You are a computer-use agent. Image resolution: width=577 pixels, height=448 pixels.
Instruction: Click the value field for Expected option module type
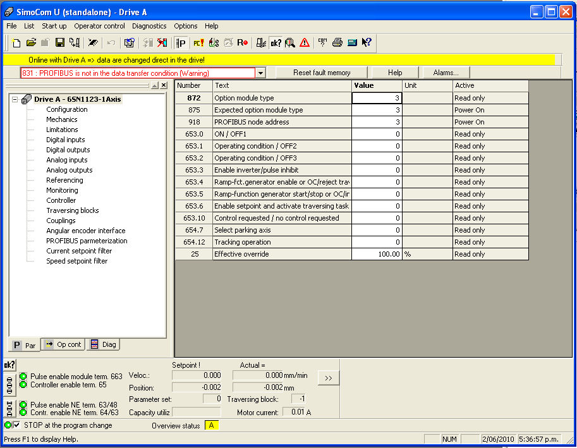click(x=377, y=110)
